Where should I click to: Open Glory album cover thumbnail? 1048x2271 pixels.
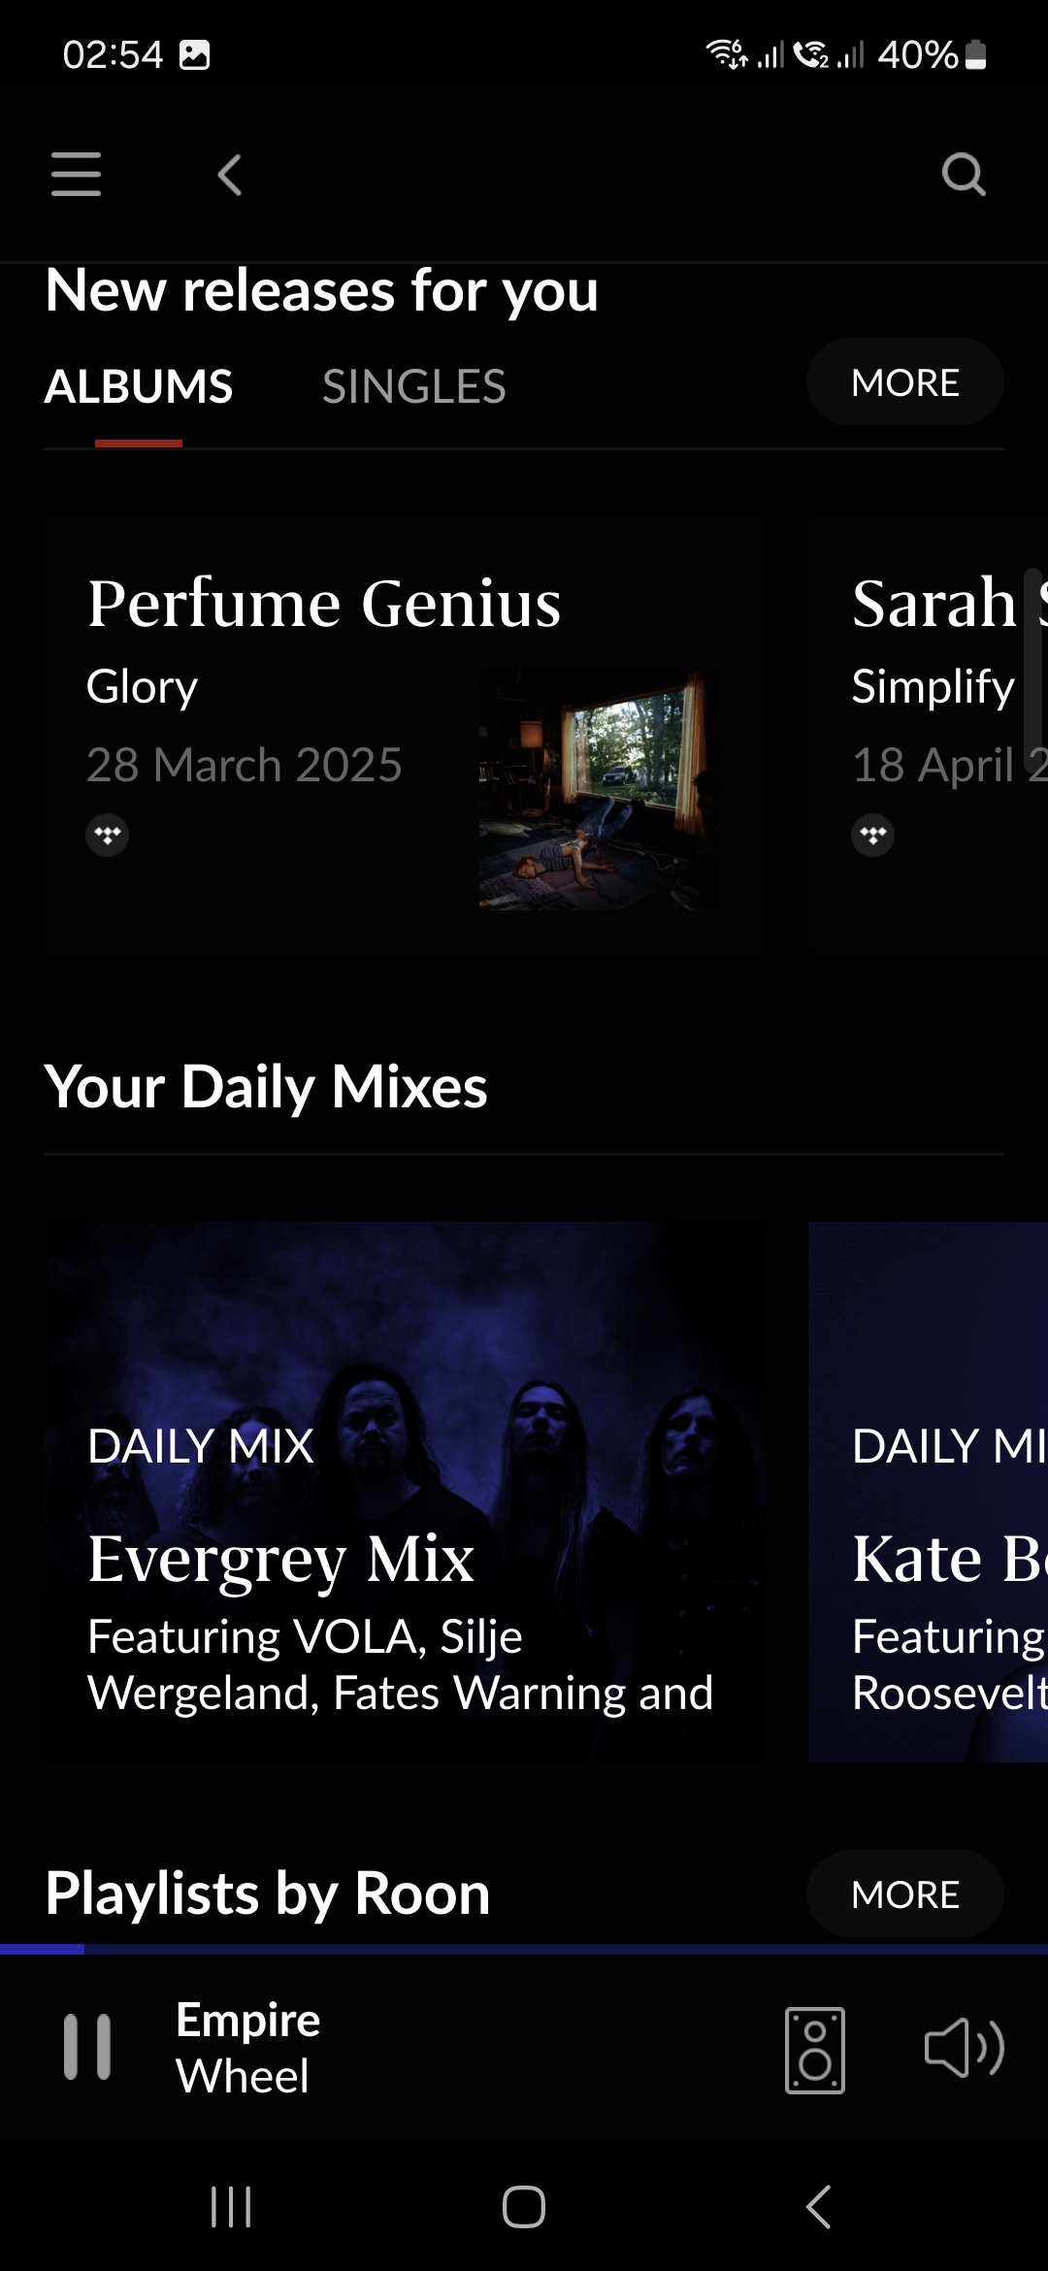pos(599,789)
